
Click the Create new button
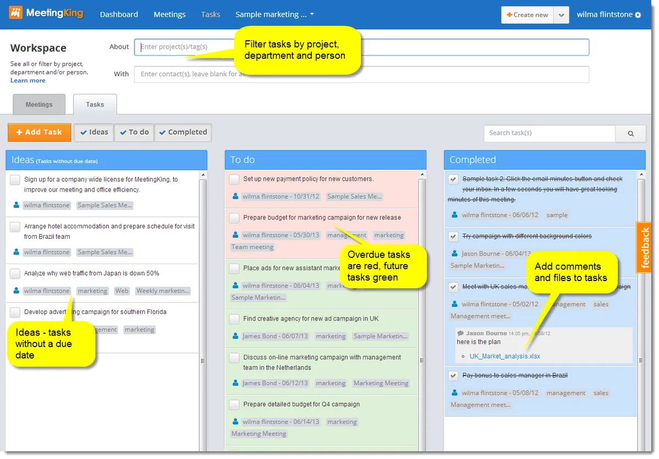click(x=527, y=15)
